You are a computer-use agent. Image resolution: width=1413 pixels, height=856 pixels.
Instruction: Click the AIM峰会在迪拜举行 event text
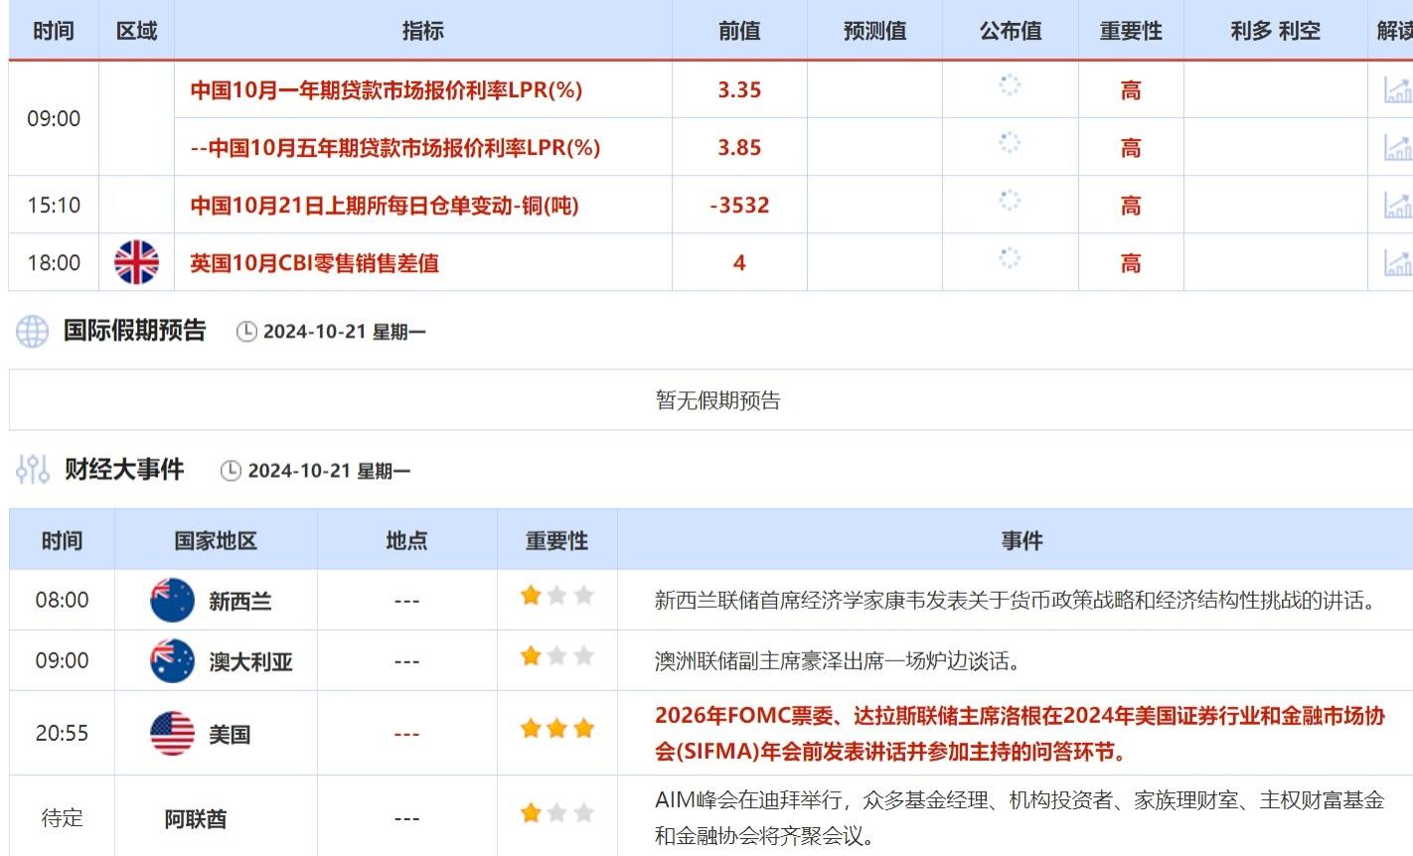pyautogui.click(x=1020, y=818)
